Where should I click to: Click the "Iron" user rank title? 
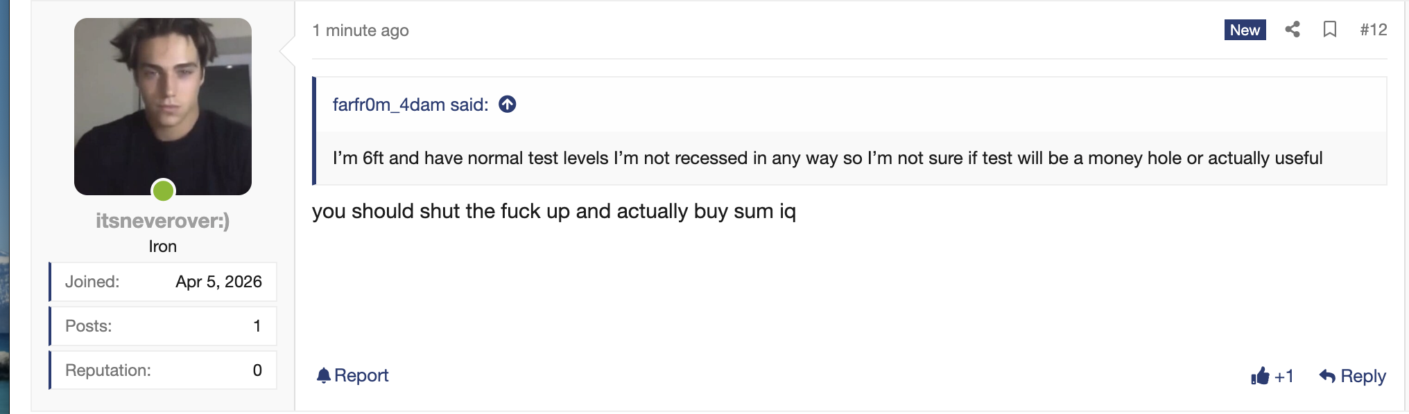pos(163,246)
